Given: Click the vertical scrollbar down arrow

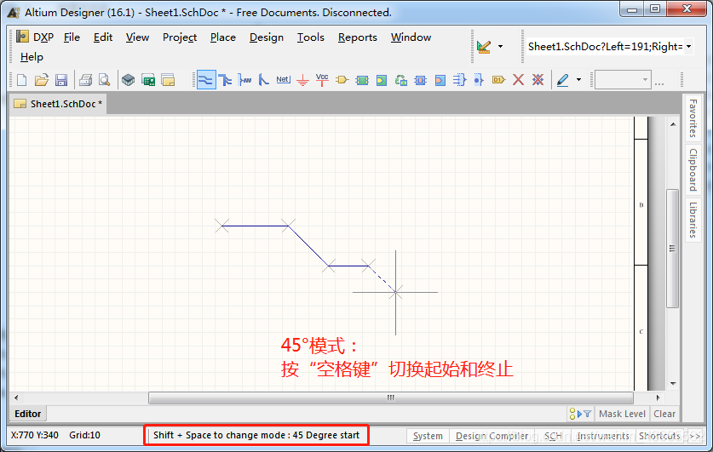Looking at the screenshot, I should click(673, 384).
